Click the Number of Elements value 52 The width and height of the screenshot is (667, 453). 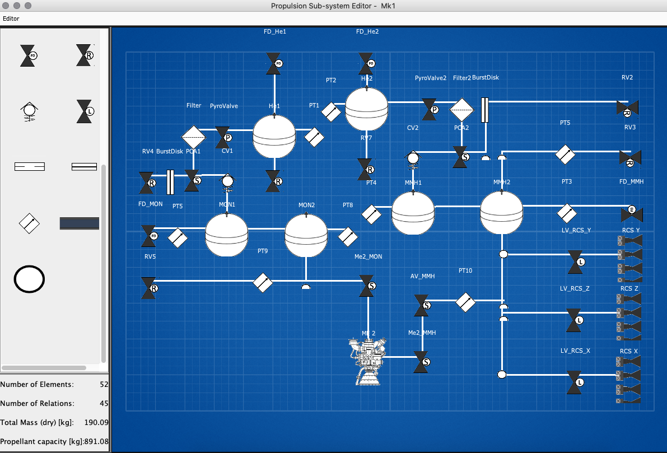104,384
